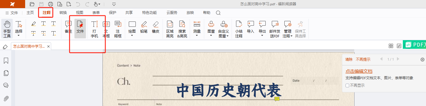
Task: Open the bookmarks side panel
Action: 6,61
